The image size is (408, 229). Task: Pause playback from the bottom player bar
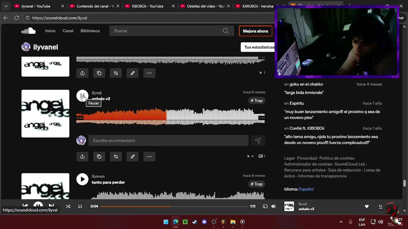[38, 205]
